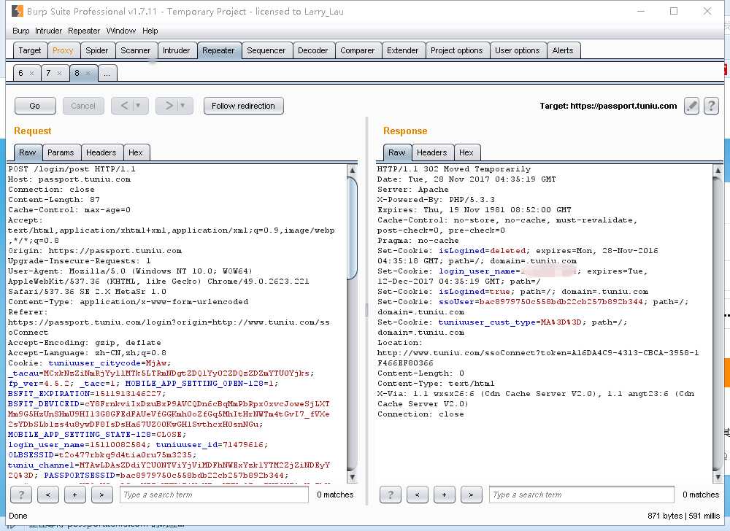Go to next response search match
Image resolution: width=730 pixels, height=531 pixels.
point(471,495)
